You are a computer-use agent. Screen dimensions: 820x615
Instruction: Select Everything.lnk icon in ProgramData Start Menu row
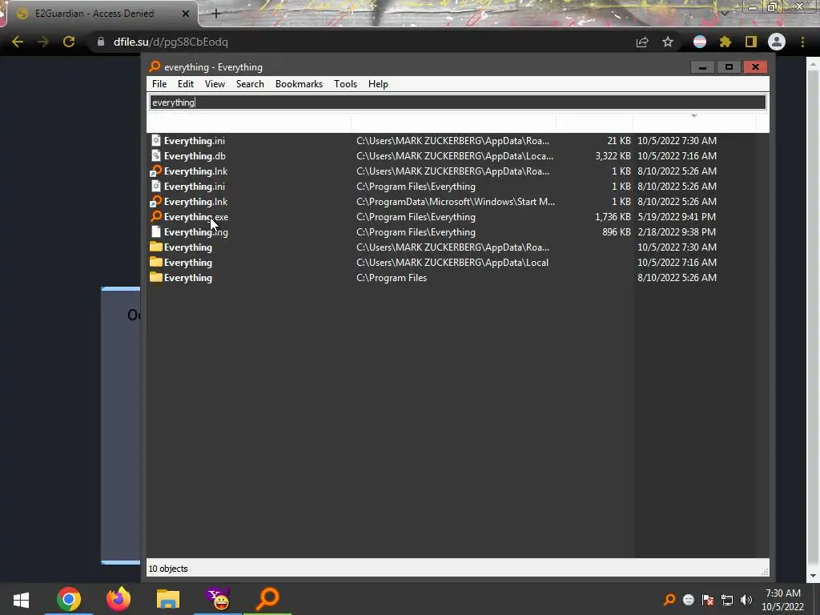coord(156,201)
